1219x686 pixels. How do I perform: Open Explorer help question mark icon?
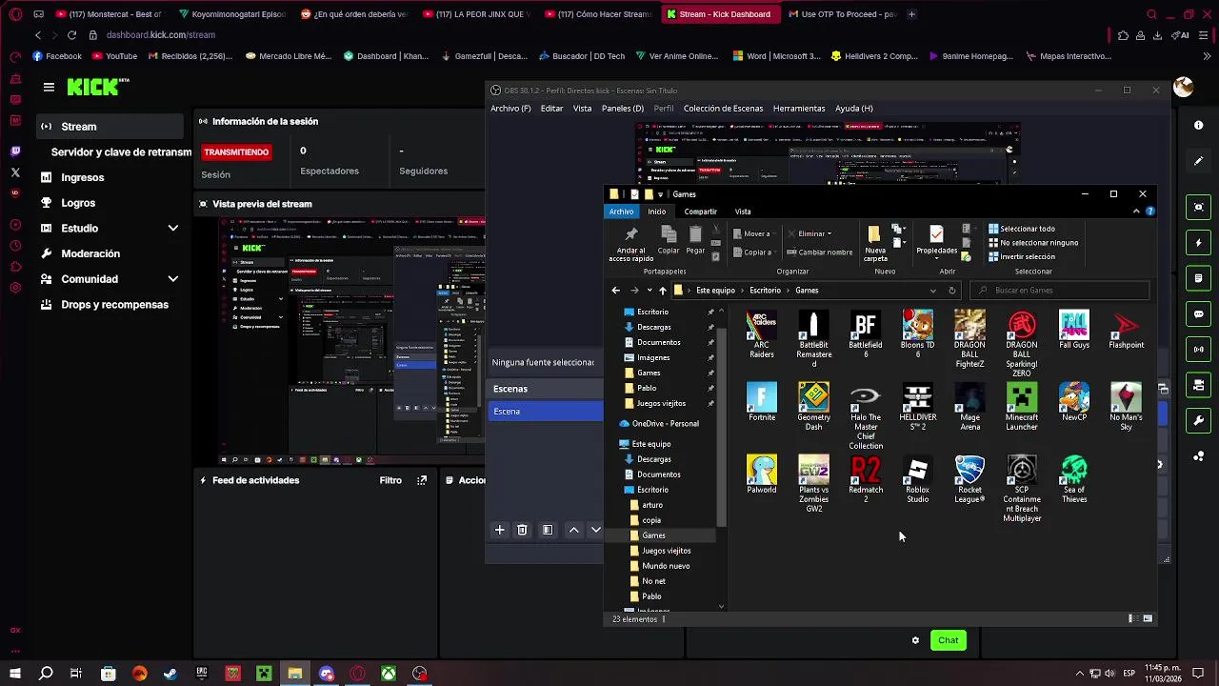coord(1150,212)
